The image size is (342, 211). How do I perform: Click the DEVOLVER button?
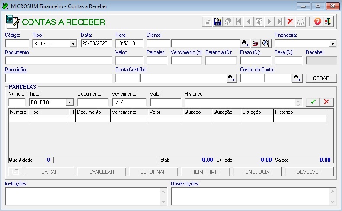pyautogui.click(x=309, y=172)
